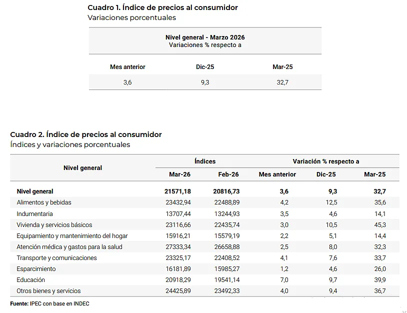Click the 'Transporte y comunicaciones' row label
This screenshot has width=407, height=313.
click(x=56, y=258)
